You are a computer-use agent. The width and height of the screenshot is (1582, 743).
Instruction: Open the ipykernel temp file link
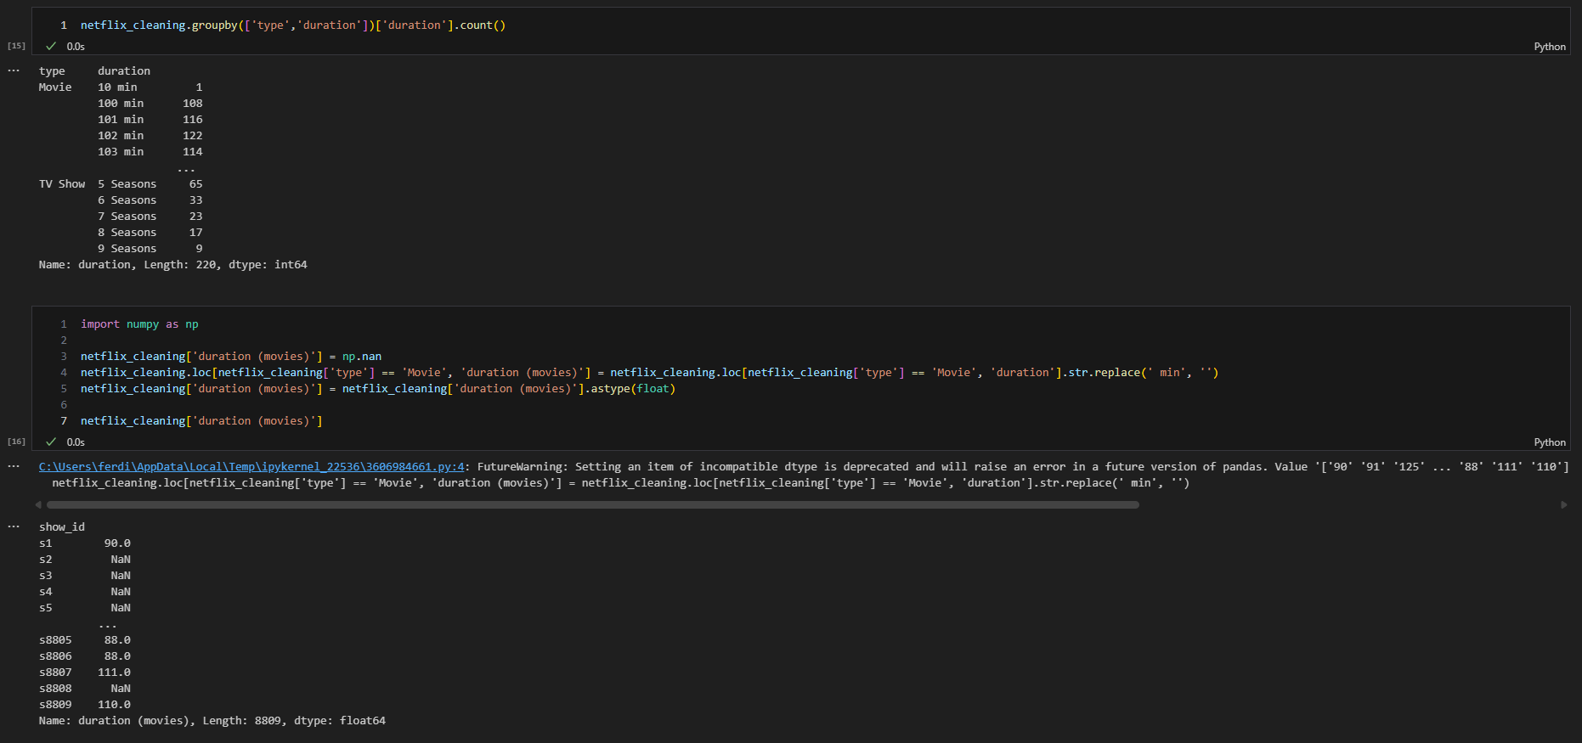click(251, 467)
